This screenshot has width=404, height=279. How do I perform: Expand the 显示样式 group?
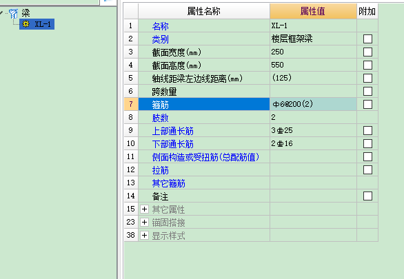click(144, 235)
